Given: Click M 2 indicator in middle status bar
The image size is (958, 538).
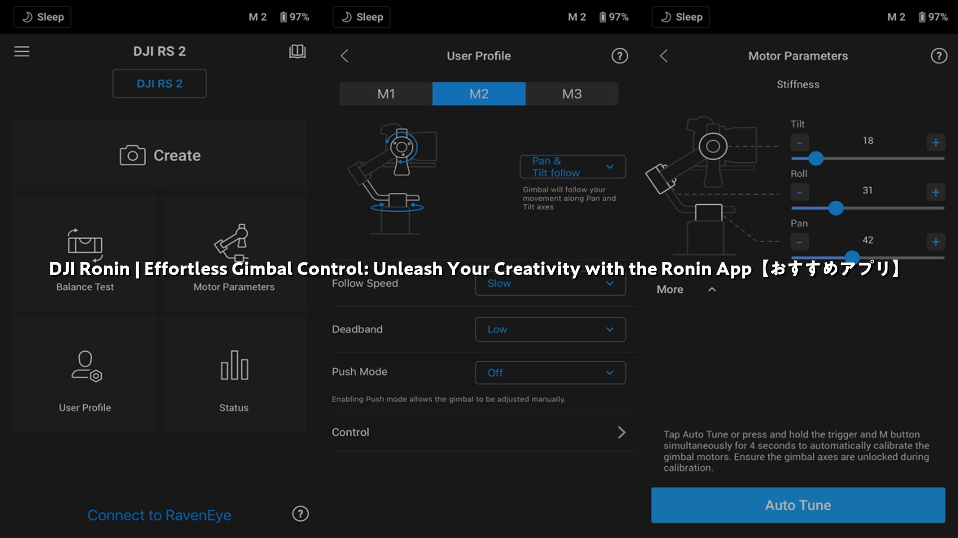Looking at the screenshot, I should (x=577, y=17).
